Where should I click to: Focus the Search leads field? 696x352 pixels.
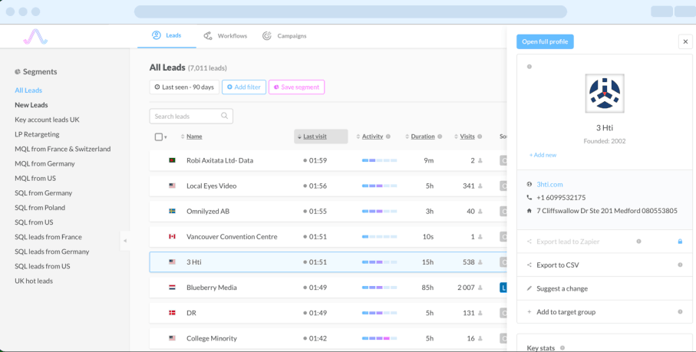(191, 116)
